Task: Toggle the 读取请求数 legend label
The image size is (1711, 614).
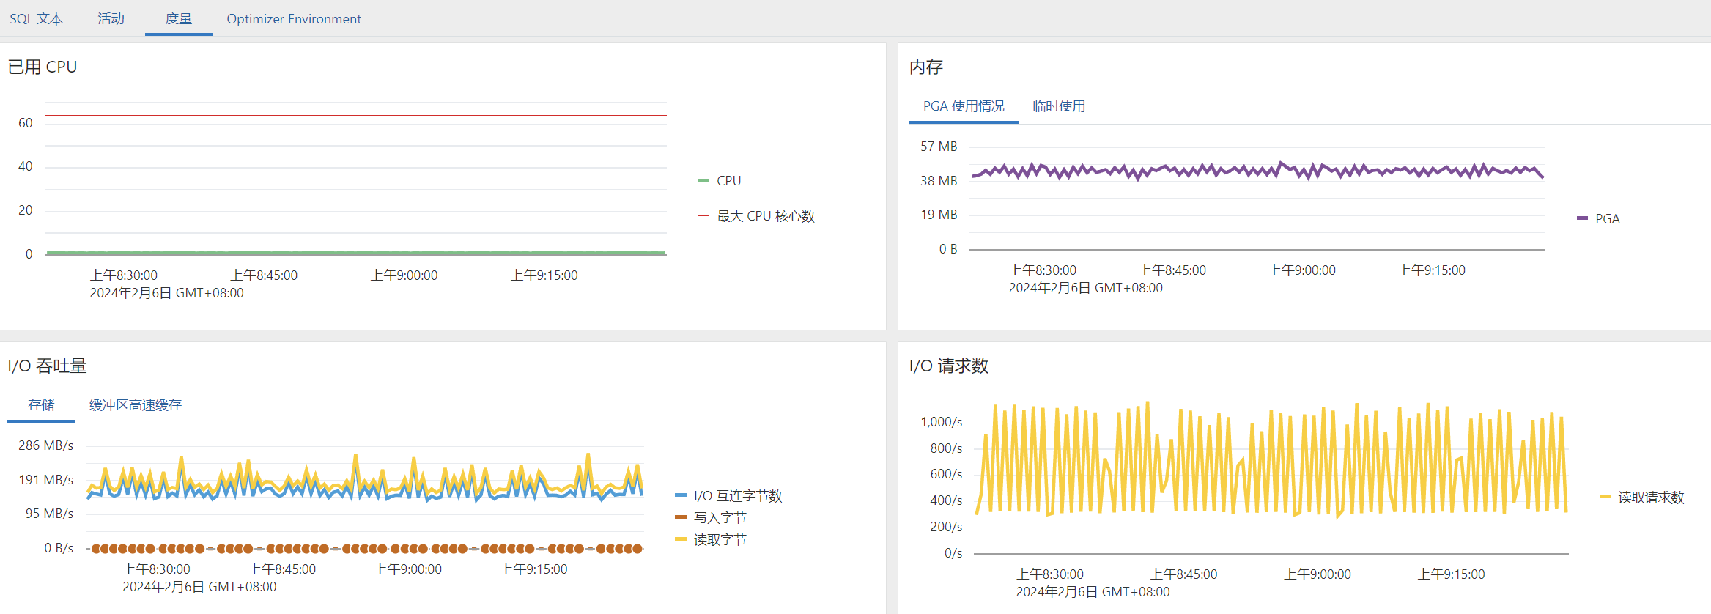Action: [1651, 498]
